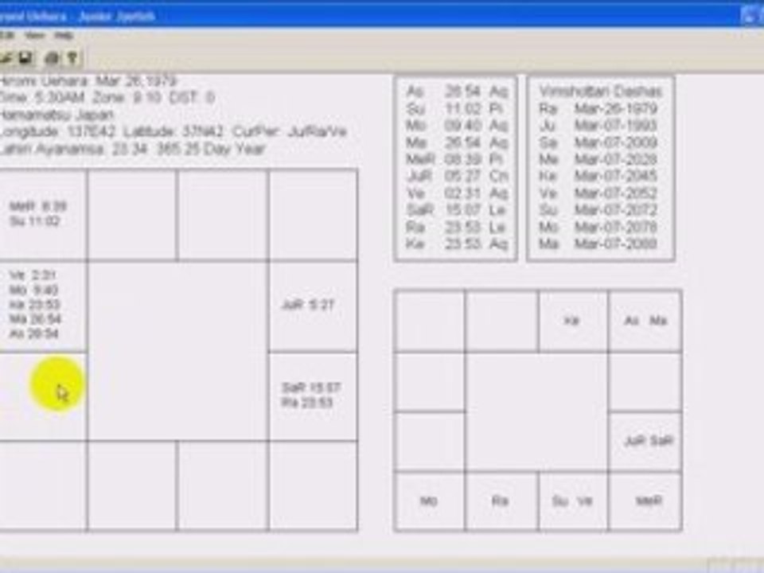Select the SaR 15:07 Le row in planet table

[457, 210]
